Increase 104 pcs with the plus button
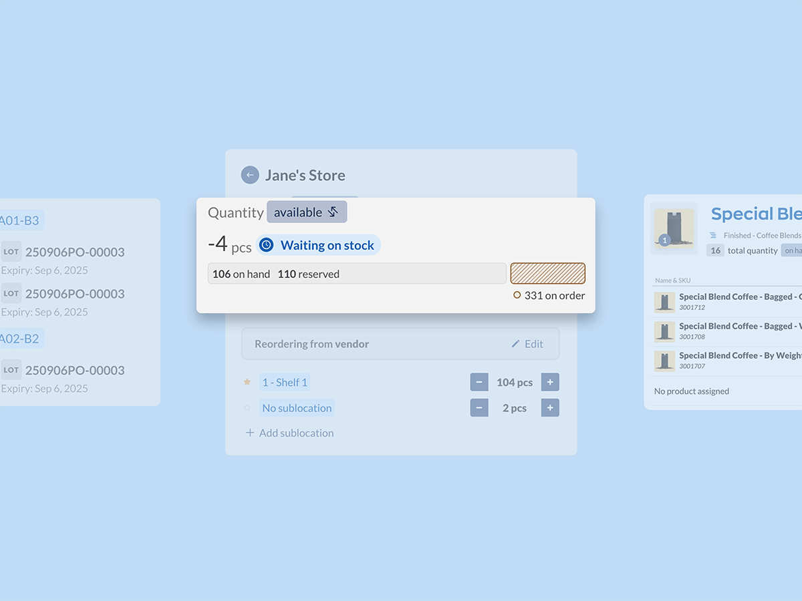 pos(550,383)
